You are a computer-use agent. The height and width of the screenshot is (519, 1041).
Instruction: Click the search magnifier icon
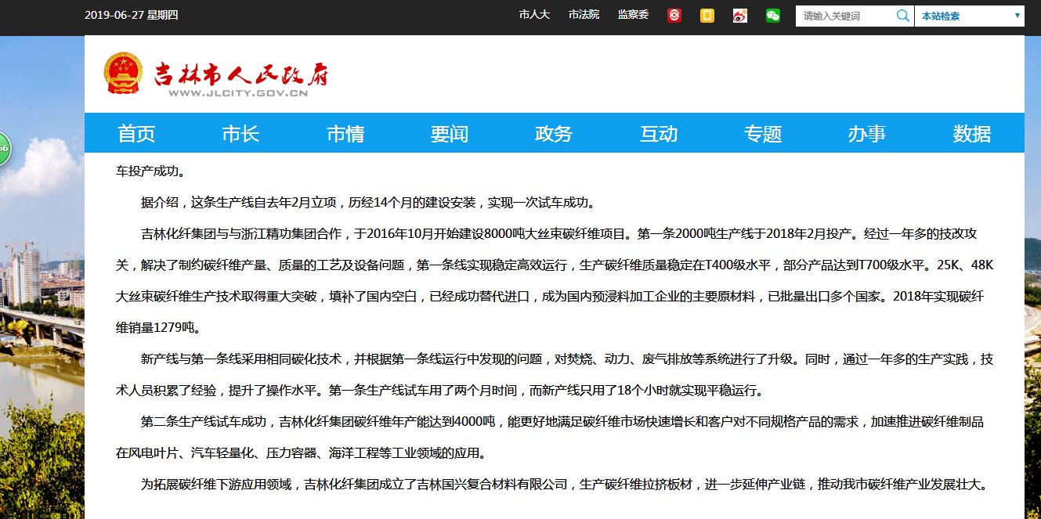tap(903, 16)
